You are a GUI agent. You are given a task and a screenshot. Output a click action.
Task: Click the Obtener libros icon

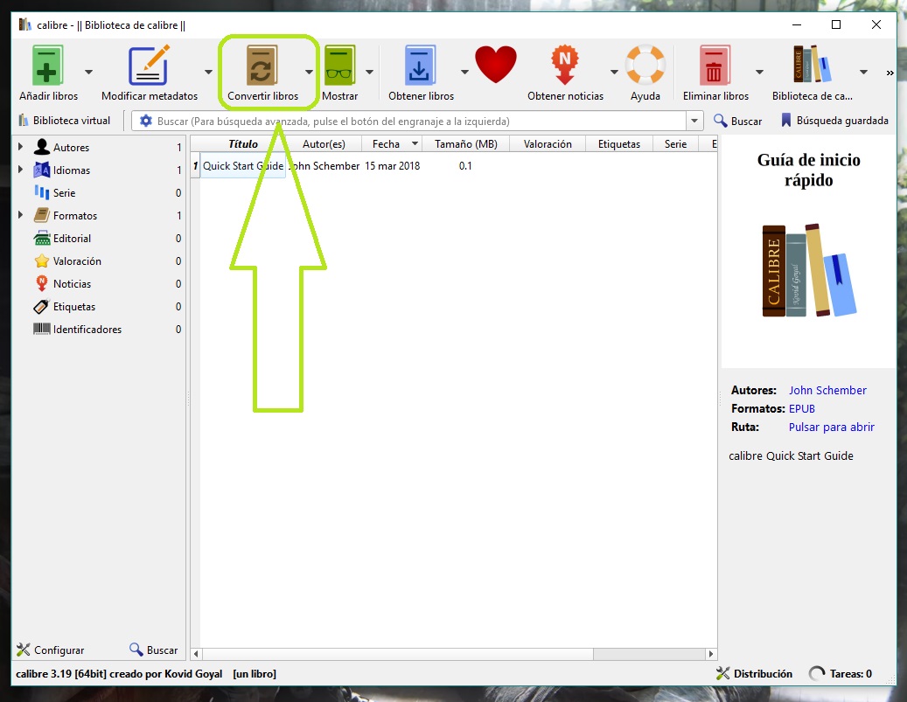421,66
